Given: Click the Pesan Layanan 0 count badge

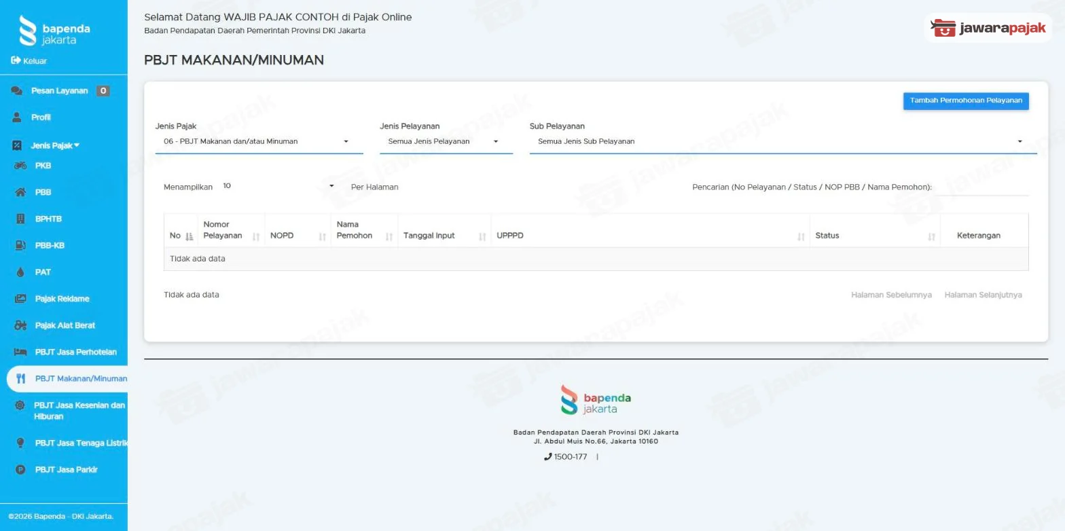Looking at the screenshot, I should [103, 91].
